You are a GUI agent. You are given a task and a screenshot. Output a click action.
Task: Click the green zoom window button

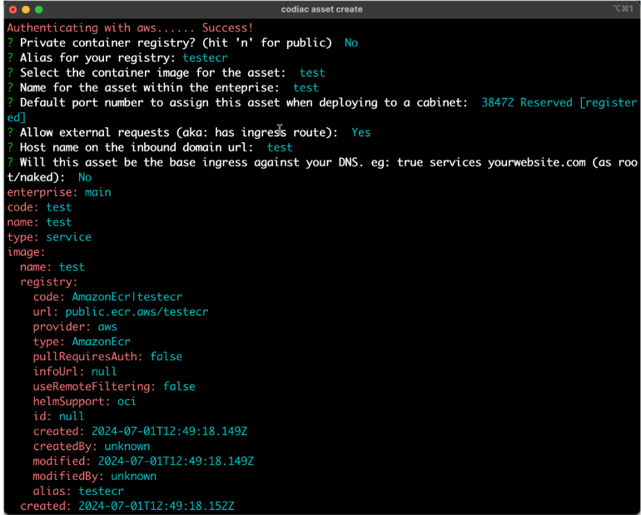coord(39,9)
